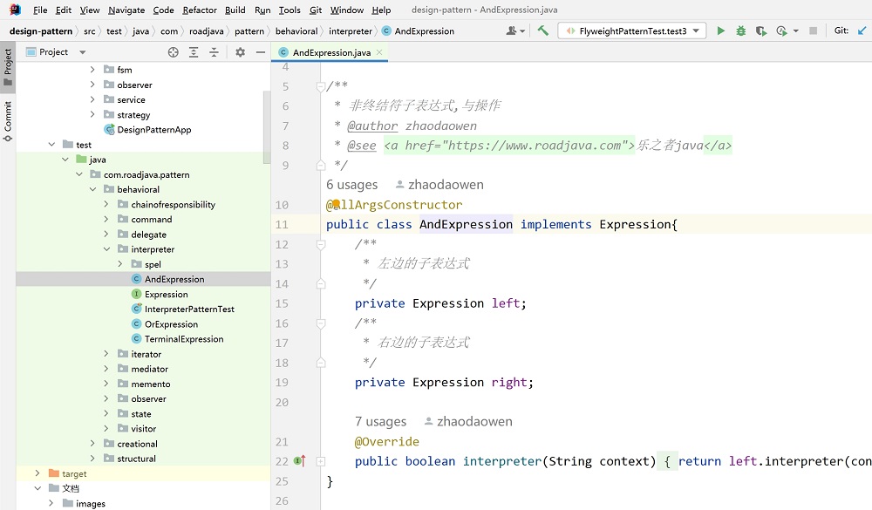Fold the left field Javadoc at line 12

[321, 244]
